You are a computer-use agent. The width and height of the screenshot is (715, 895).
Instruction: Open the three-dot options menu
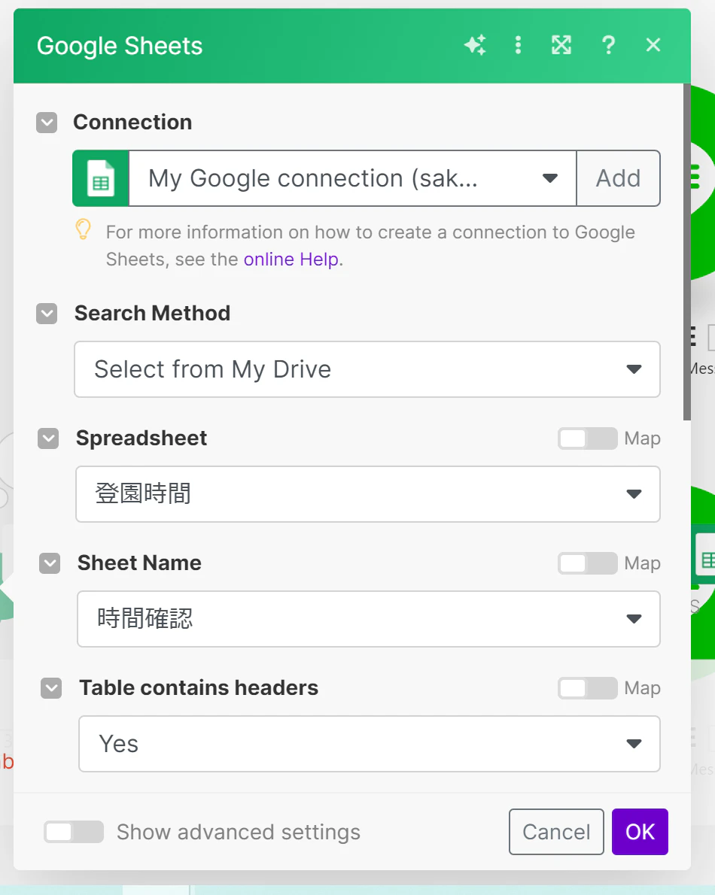click(518, 45)
